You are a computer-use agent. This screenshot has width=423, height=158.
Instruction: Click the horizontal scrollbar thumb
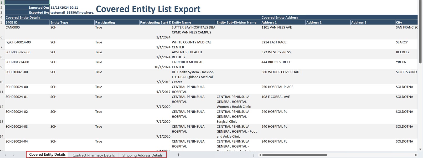tap(294, 155)
